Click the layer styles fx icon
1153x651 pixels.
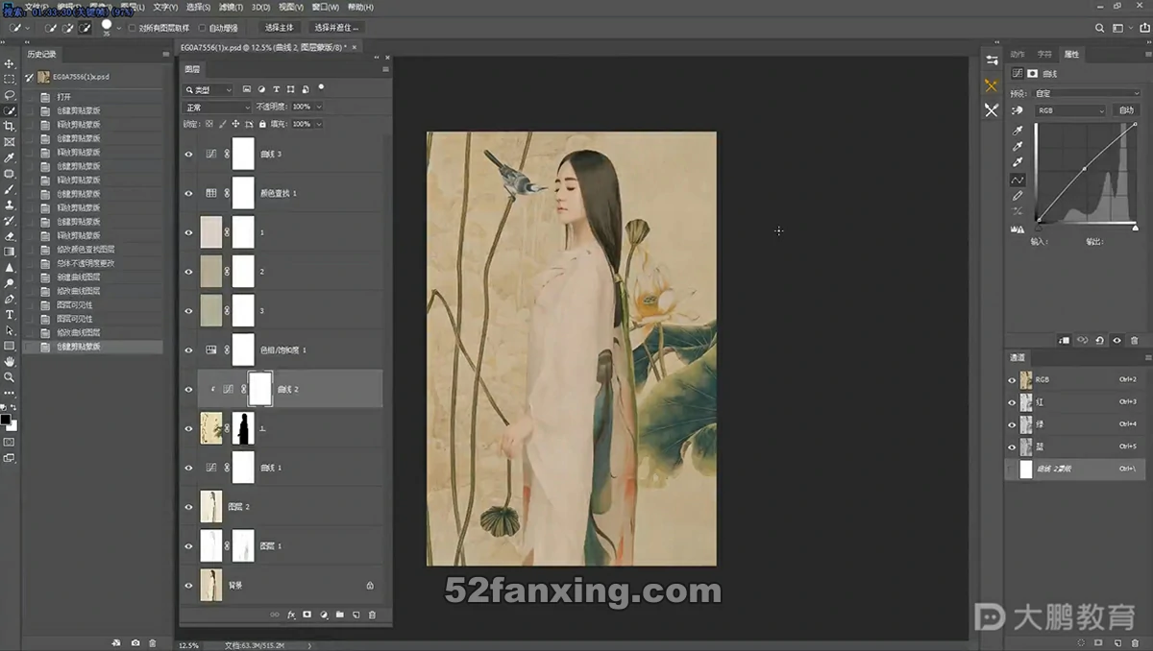[x=290, y=615]
